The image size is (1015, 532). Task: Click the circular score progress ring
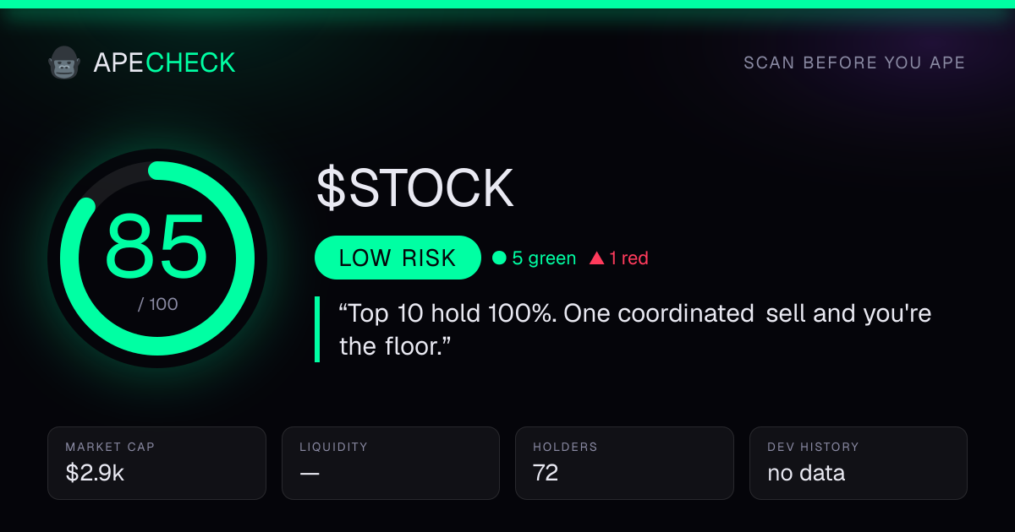(x=157, y=258)
